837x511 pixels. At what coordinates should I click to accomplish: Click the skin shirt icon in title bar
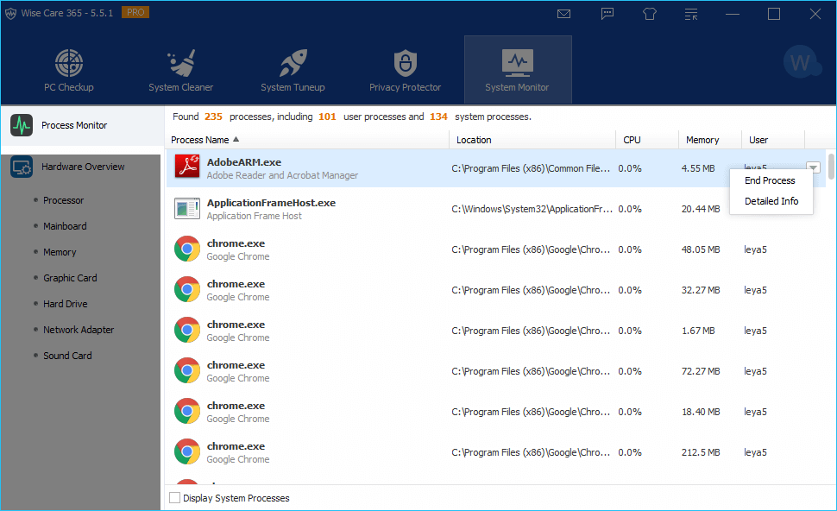[x=650, y=14]
